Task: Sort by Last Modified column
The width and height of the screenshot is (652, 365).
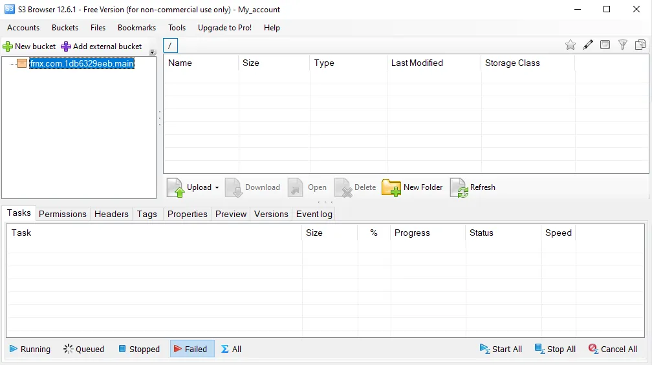Action: click(x=434, y=63)
